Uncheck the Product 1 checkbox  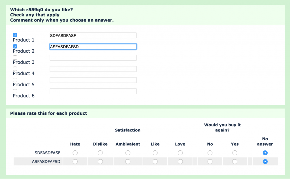point(15,35)
